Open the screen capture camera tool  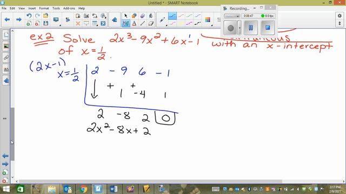click(86, 16)
